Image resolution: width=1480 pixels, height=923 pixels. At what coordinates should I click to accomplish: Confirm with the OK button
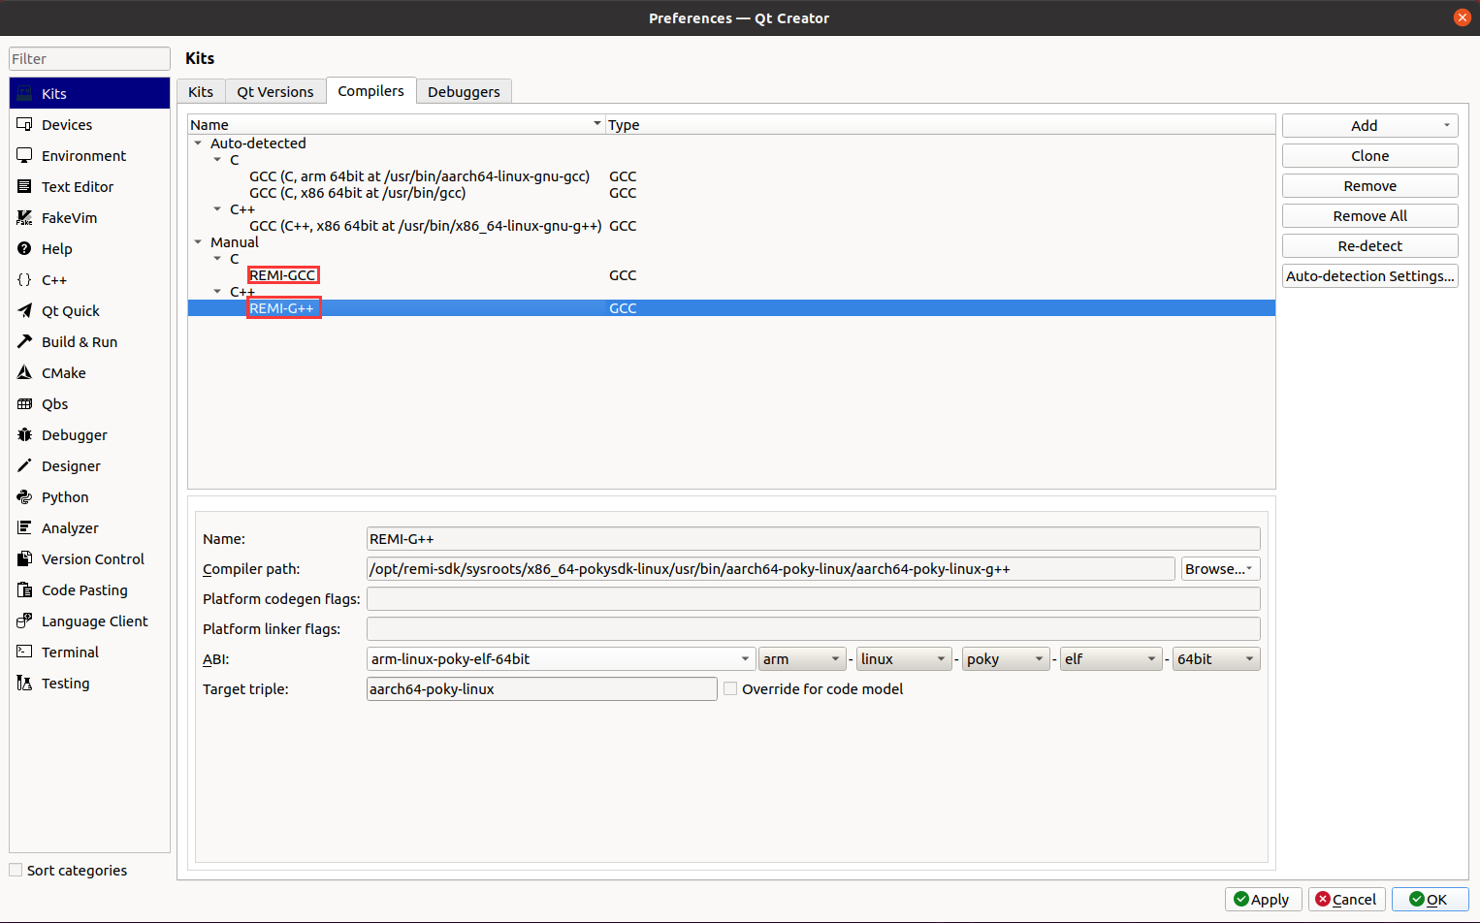[1430, 900]
